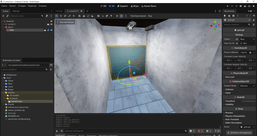Run the project with Play button

[x=228, y=6]
